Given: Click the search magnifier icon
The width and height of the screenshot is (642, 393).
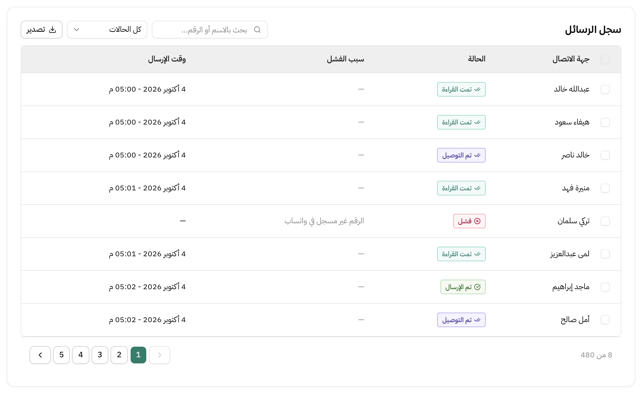Looking at the screenshot, I should pyautogui.click(x=257, y=30).
